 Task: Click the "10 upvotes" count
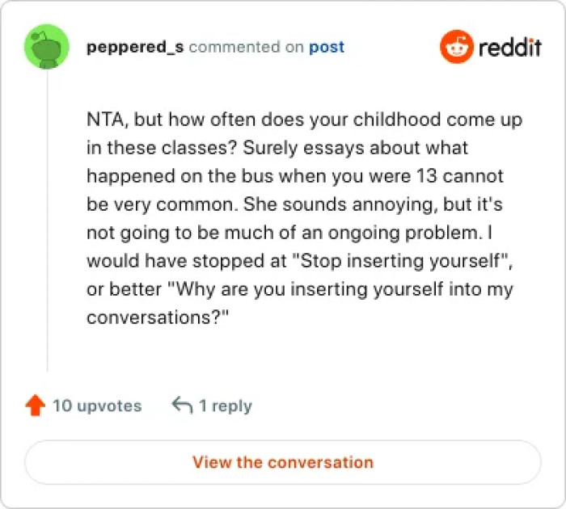97,406
